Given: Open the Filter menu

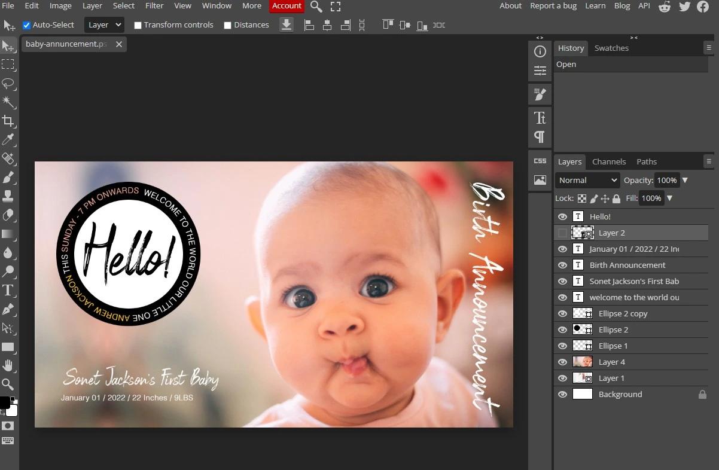Looking at the screenshot, I should pos(154,6).
